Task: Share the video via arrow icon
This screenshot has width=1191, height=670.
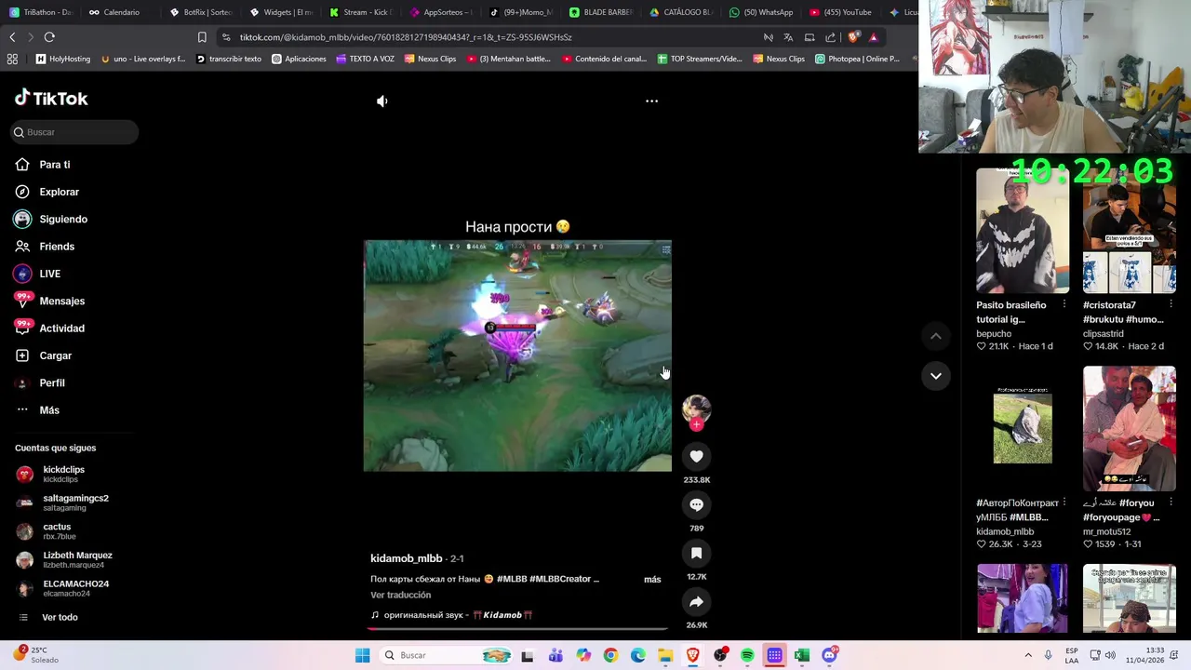Action: point(696,601)
